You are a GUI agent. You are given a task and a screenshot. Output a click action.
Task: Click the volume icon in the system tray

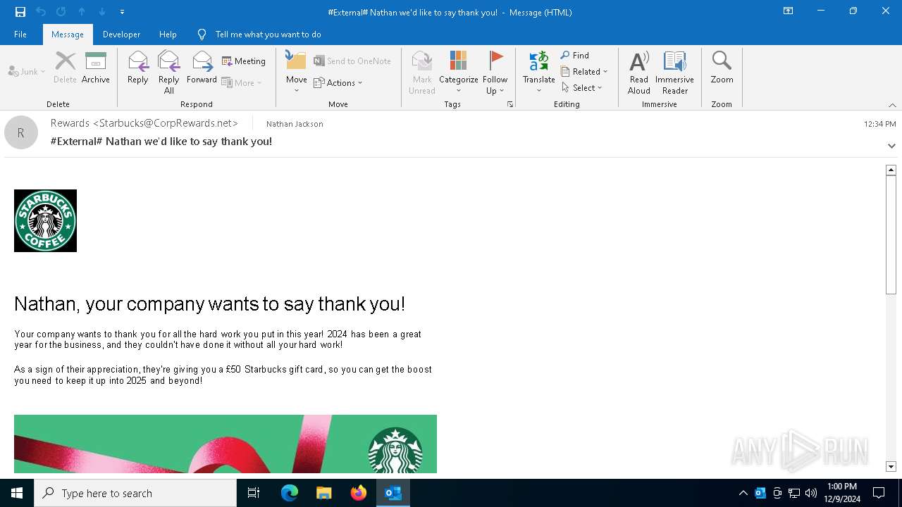811,493
